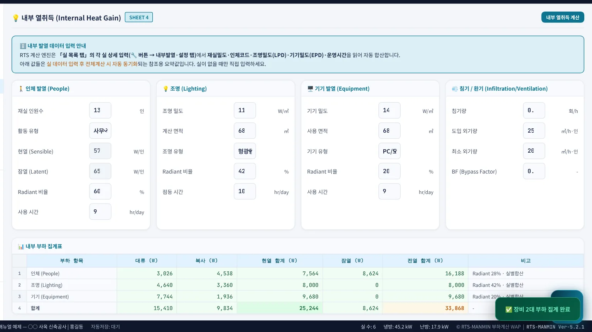Dismiss the 장비 2대 부하 집계 완료 toast
Viewport: 592px width, 332px height.
pyautogui.click(x=538, y=309)
